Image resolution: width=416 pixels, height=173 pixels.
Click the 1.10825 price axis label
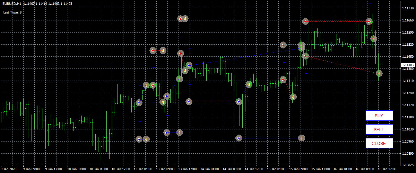408,165
